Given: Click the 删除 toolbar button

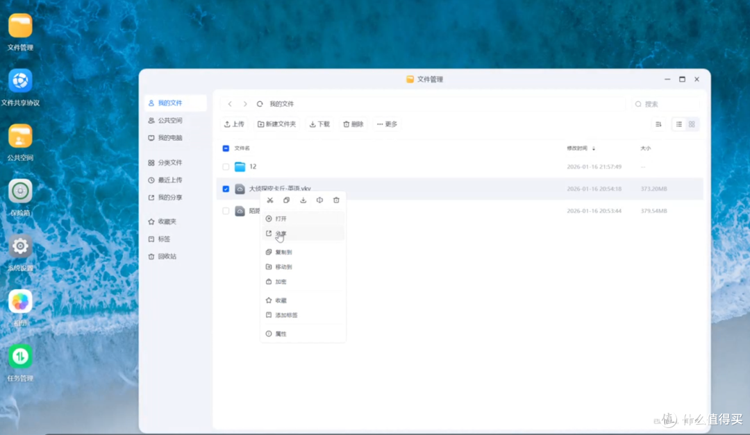Looking at the screenshot, I should click(x=353, y=124).
